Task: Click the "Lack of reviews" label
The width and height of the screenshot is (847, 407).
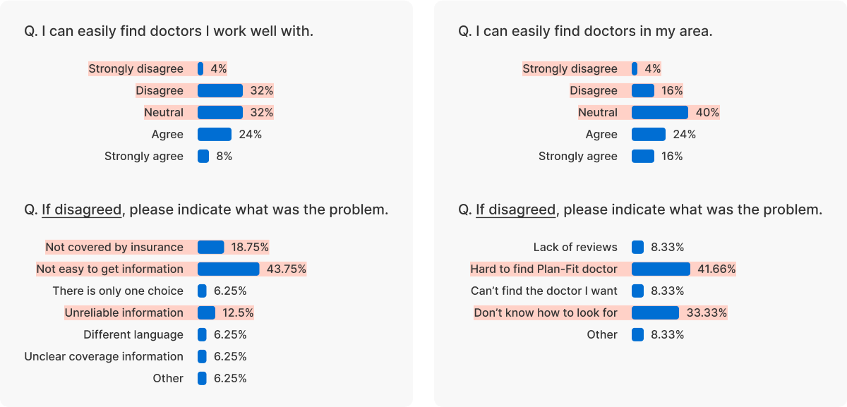Action: point(575,247)
